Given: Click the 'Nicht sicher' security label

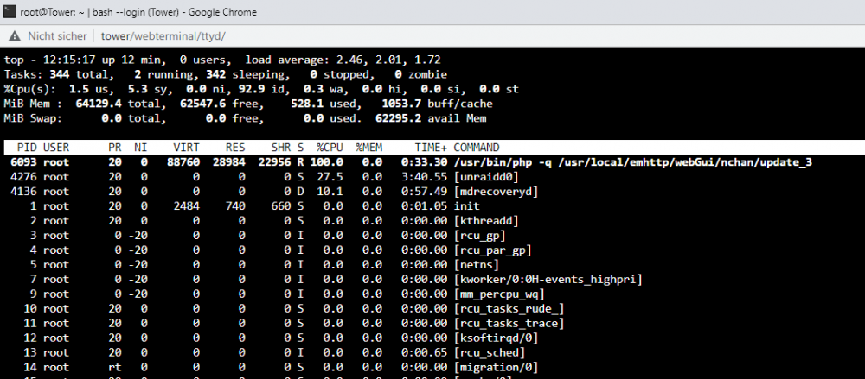Looking at the screenshot, I should tap(57, 35).
